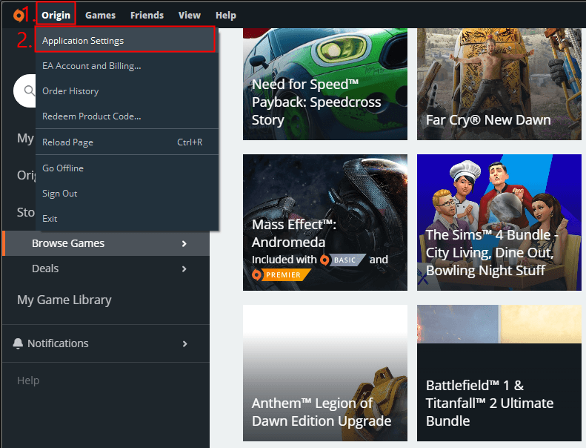Click the Notifications bell icon
Viewport: 586px width, 448px height.
pyautogui.click(x=18, y=343)
